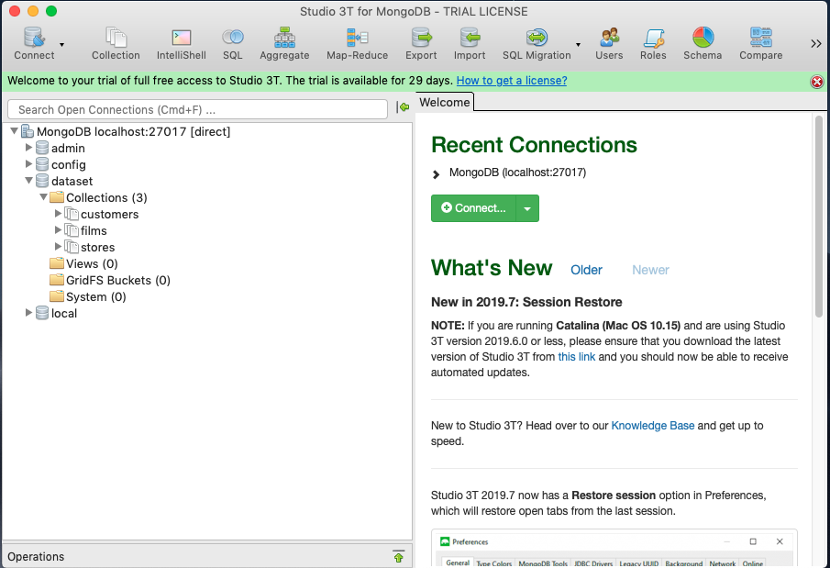Open a Collection tab from toolbar
The height and width of the screenshot is (568, 830).
click(x=116, y=43)
